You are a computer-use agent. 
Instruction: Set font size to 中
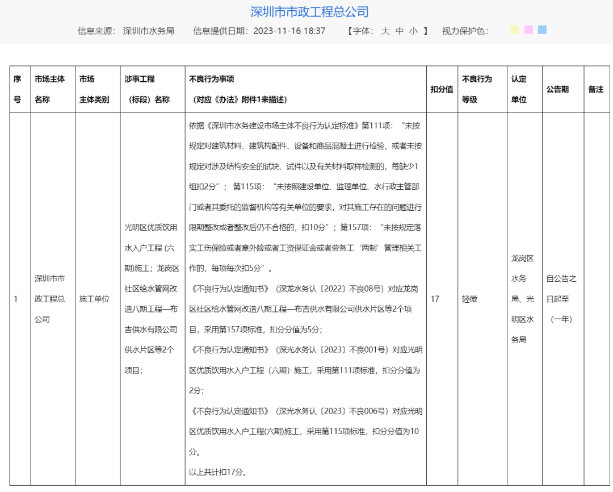399,31
